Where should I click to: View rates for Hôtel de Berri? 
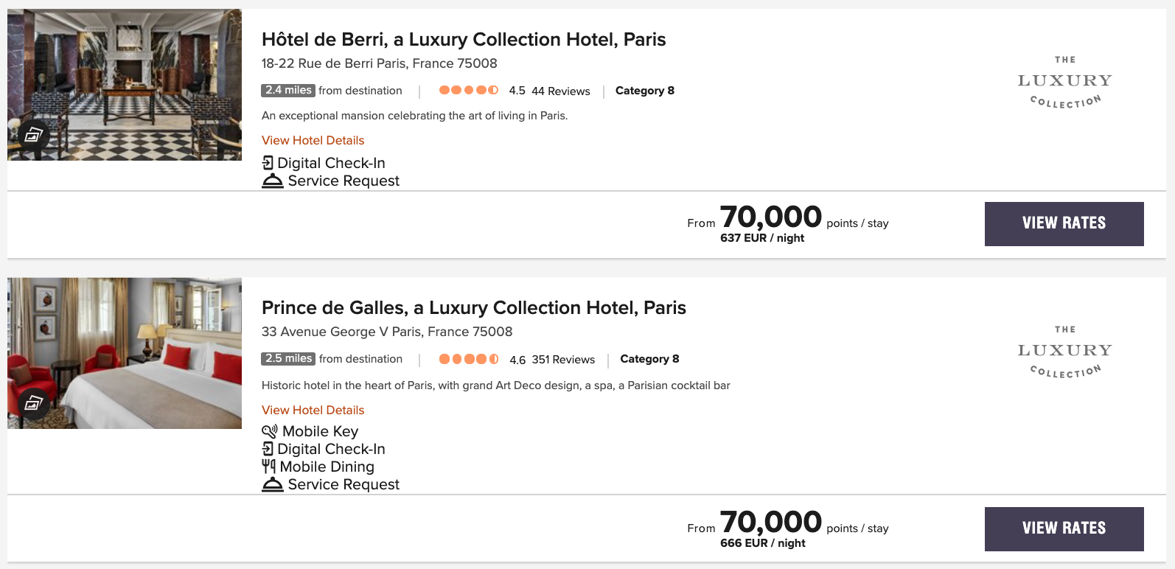click(1064, 223)
